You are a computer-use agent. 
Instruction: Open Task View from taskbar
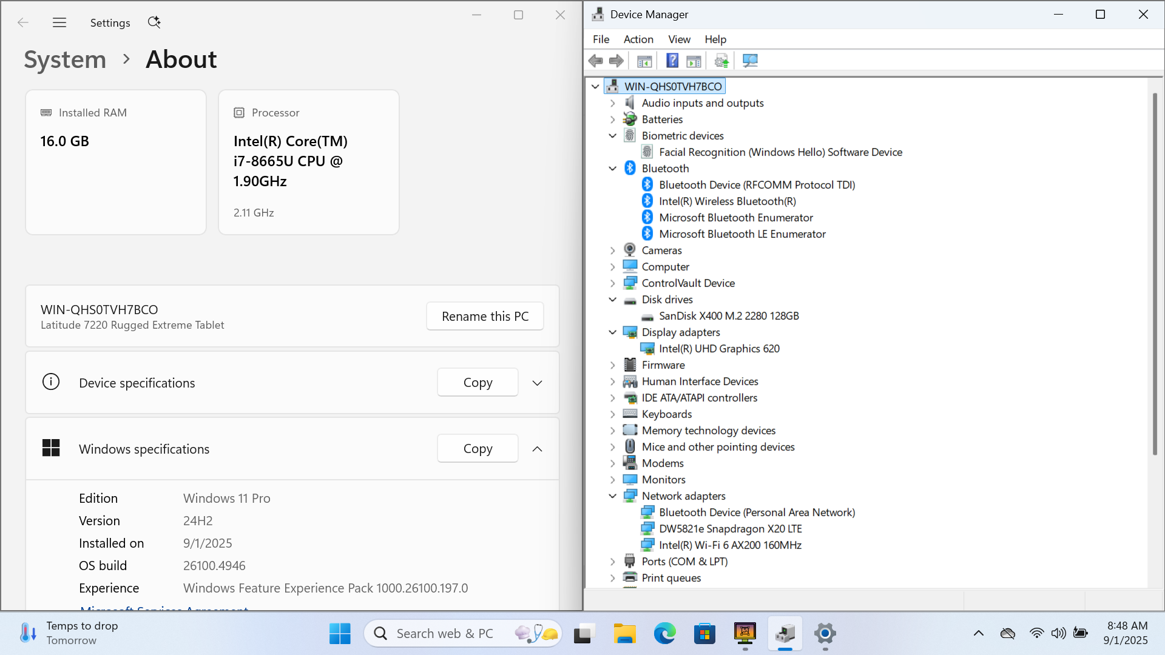(x=583, y=634)
